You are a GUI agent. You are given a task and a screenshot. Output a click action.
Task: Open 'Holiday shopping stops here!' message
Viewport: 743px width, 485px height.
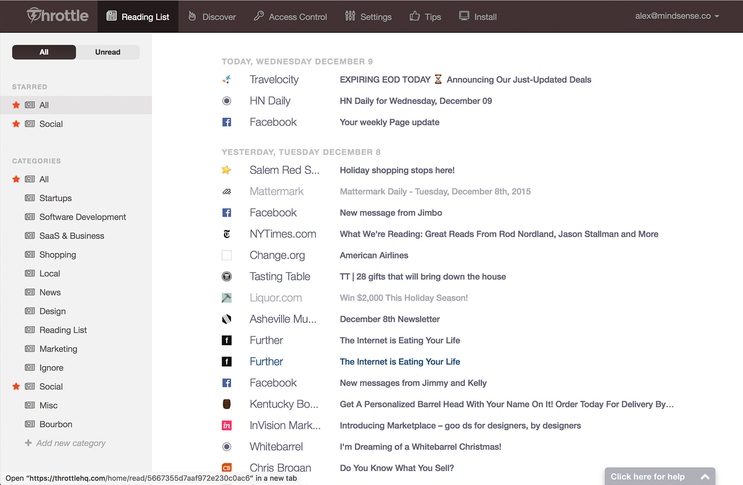(397, 170)
